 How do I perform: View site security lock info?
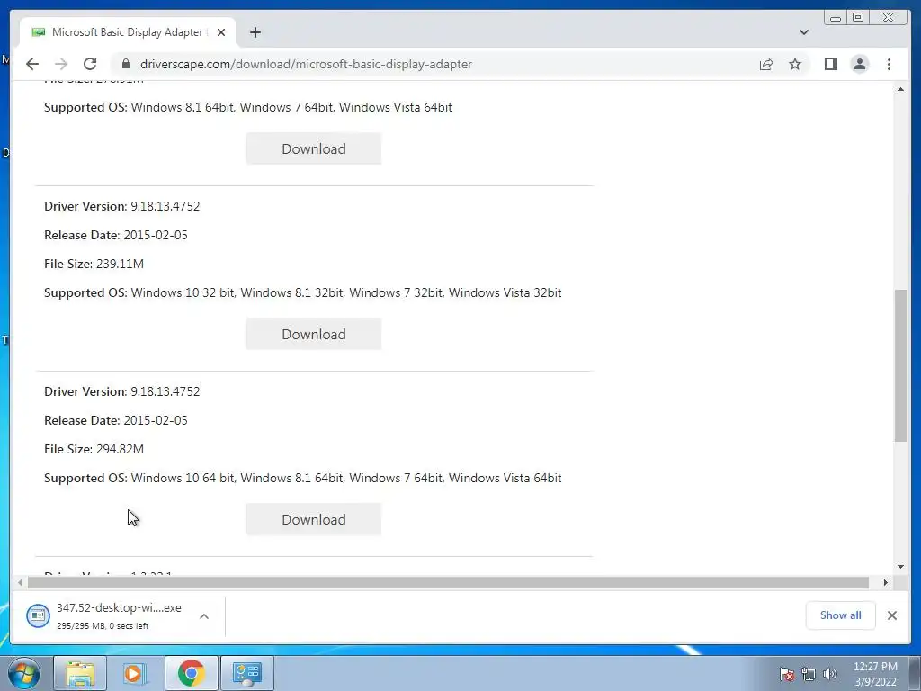click(125, 64)
